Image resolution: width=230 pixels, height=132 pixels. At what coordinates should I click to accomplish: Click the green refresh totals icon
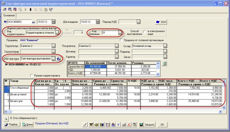164,63
